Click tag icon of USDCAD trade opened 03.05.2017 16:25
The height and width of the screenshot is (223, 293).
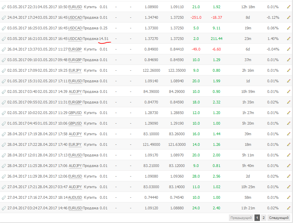coord(4,28)
